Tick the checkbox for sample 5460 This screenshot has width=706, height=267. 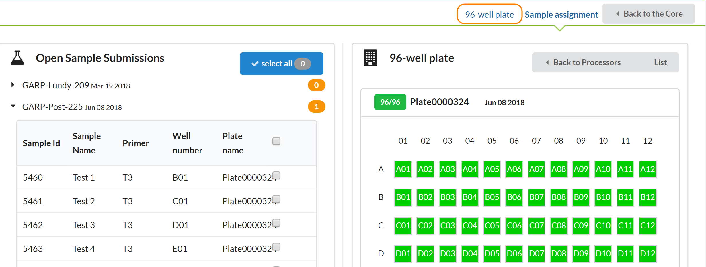[x=276, y=175]
